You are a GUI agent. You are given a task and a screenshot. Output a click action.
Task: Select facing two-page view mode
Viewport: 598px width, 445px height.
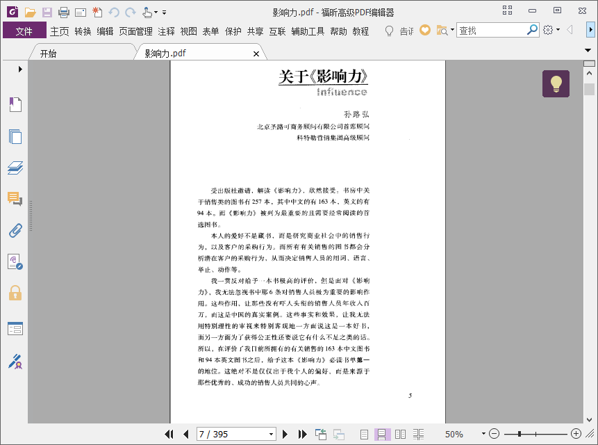(401, 434)
